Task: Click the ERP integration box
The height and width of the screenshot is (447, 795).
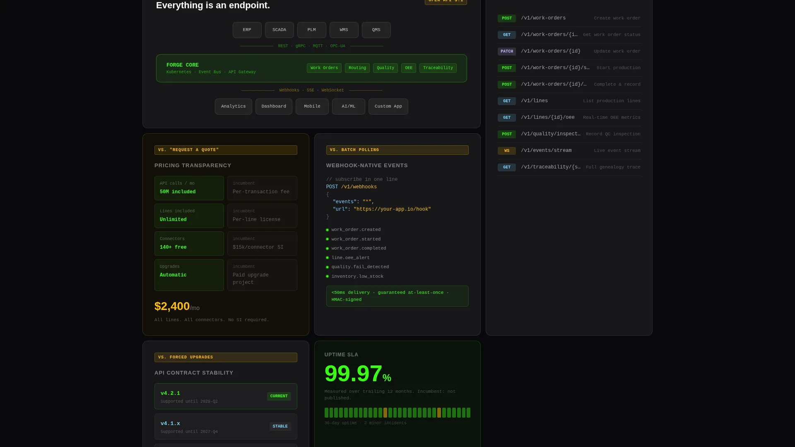Action: [x=247, y=30]
